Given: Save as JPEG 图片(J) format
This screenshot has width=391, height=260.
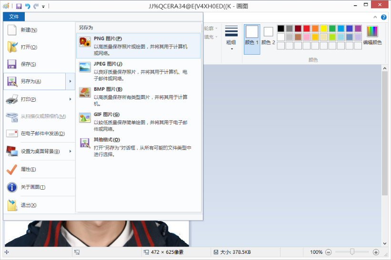Looking at the screenshot, I should 139,71.
